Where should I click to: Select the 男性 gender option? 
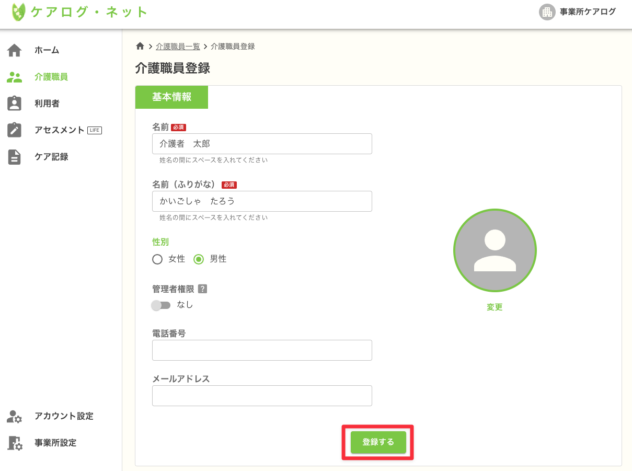[200, 259]
